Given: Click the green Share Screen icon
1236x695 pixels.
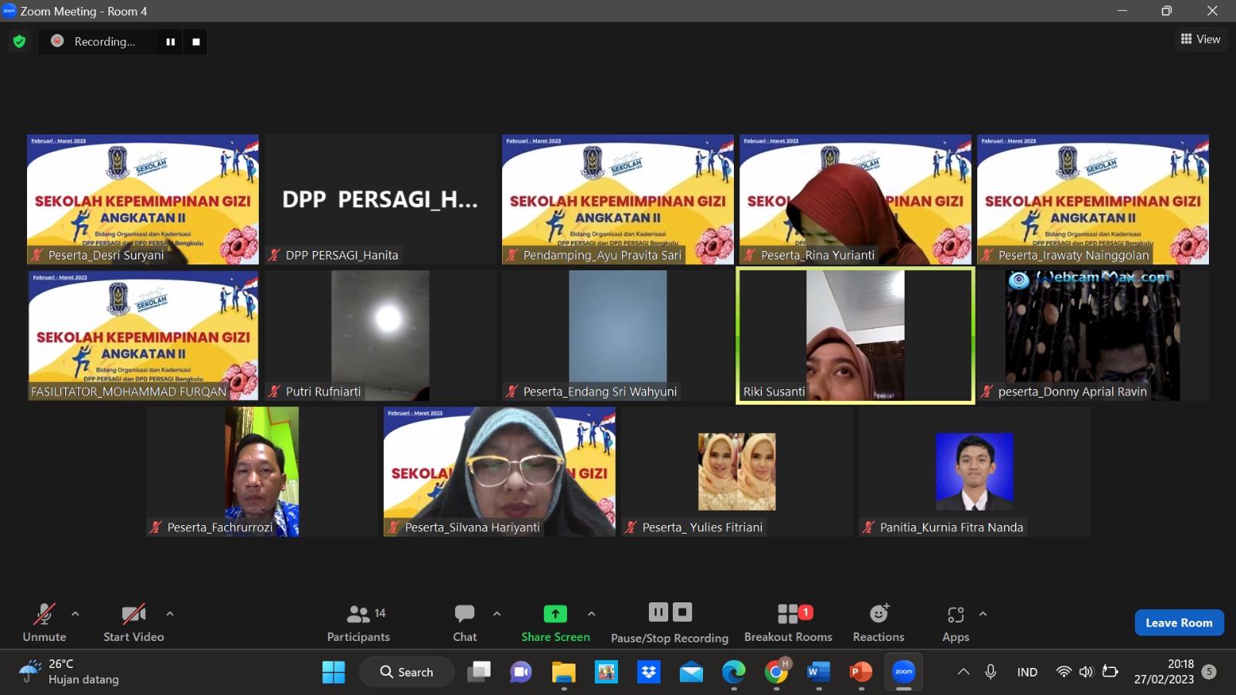Looking at the screenshot, I should coord(555,614).
